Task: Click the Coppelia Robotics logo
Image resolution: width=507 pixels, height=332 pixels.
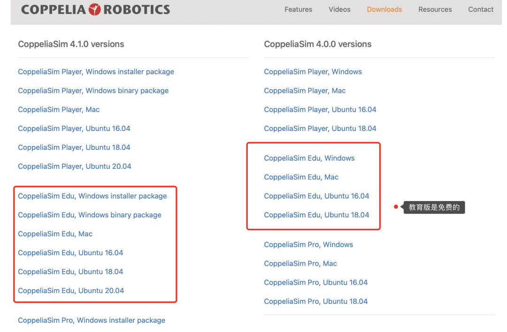Action: (x=95, y=9)
